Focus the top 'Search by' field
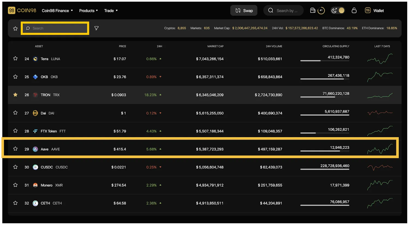The height and width of the screenshot is (227, 410). point(283,11)
